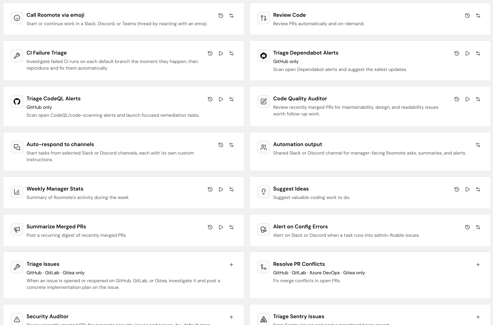Open settings for Automation output
The height and width of the screenshot is (325, 493).
[x=478, y=145]
